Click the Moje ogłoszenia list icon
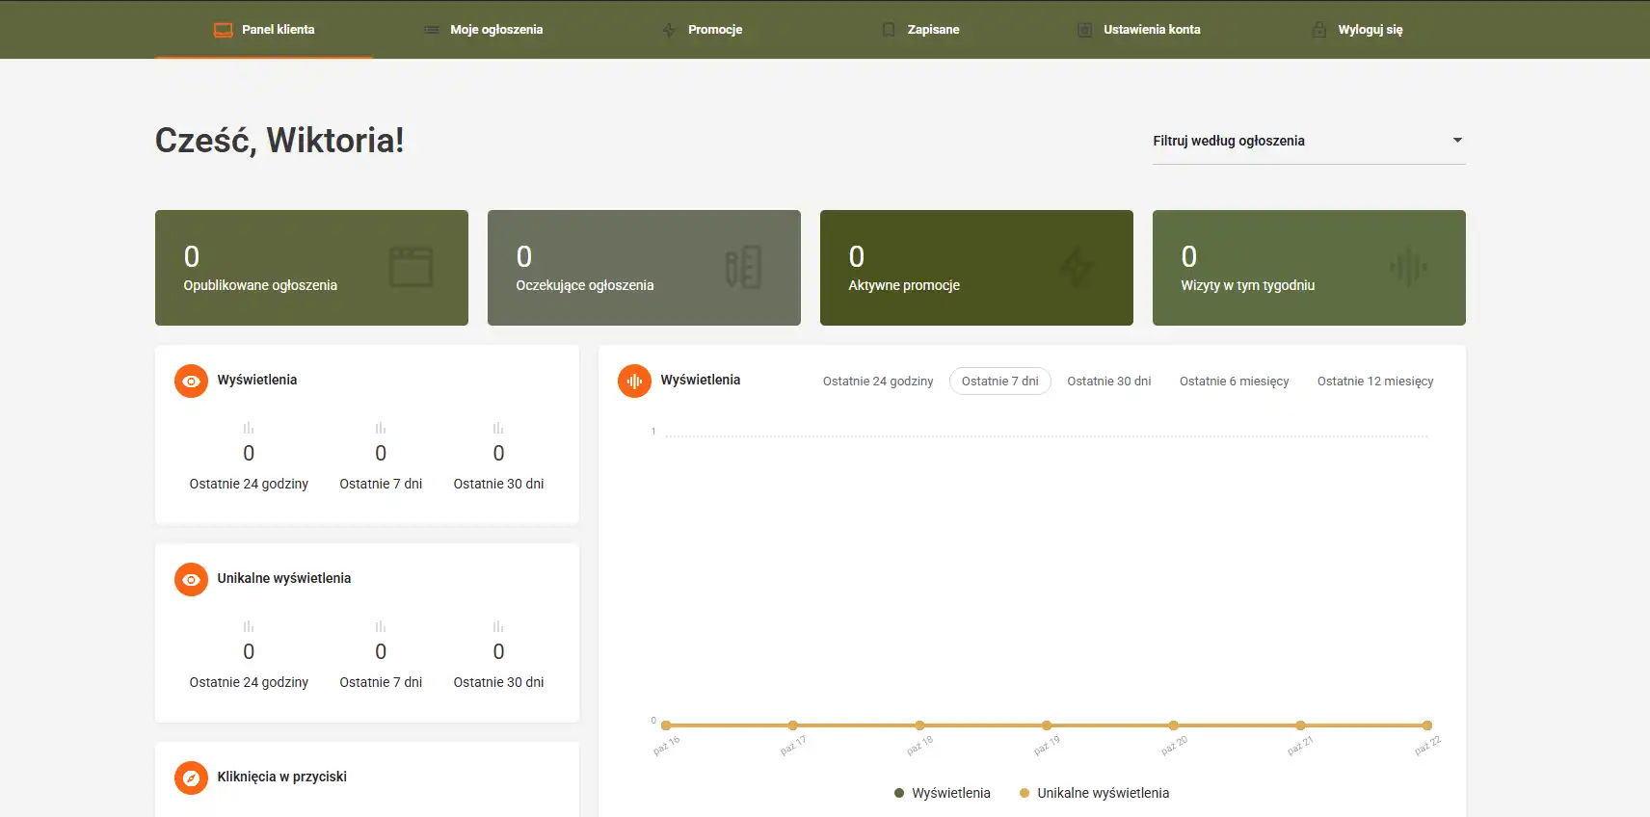Viewport: 1650px width, 817px height. [431, 30]
